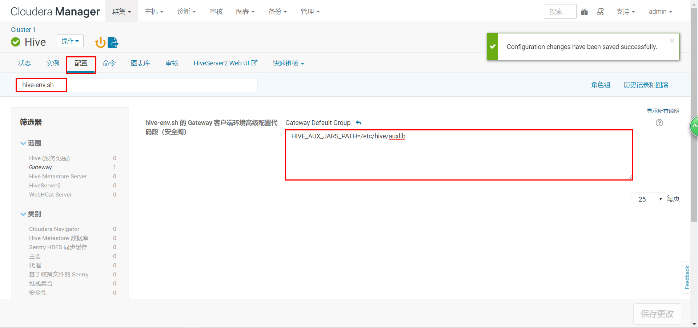
Task: Open the items-per-page dropdown showing 25
Action: click(647, 199)
